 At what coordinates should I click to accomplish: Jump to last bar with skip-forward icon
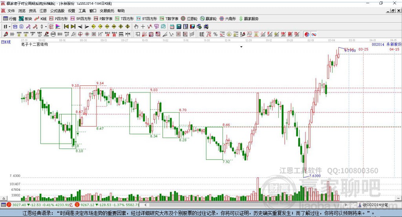73,26
